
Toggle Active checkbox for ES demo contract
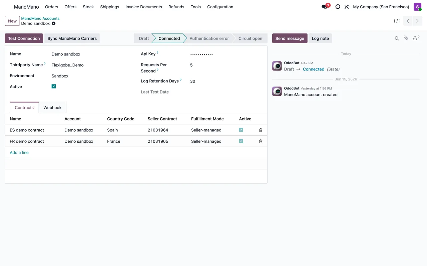[241, 130]
